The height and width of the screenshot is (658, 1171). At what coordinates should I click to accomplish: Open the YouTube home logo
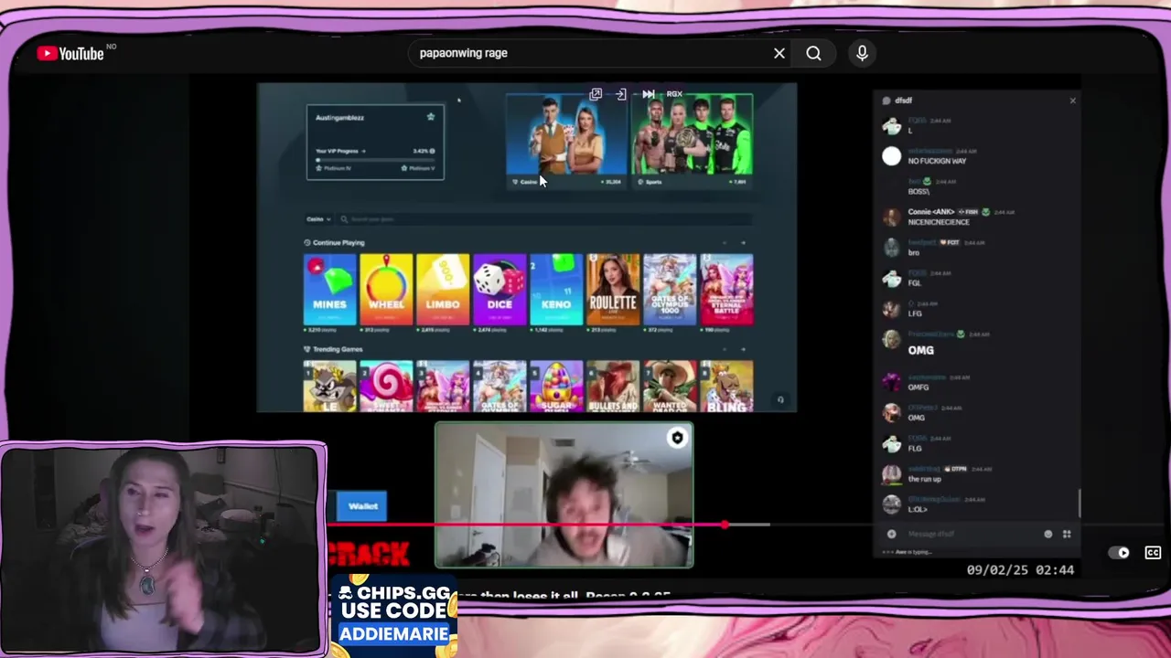coord(71,53)
